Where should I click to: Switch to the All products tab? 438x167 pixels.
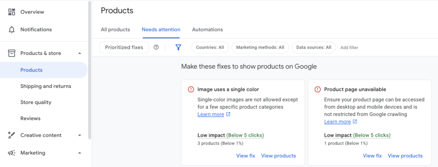pos(115,30)
